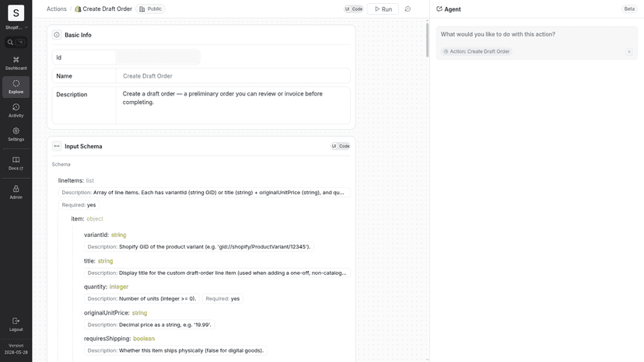The image size is (644, 362).
Task: Open the run history clock icon
Action: pos(408,9)
